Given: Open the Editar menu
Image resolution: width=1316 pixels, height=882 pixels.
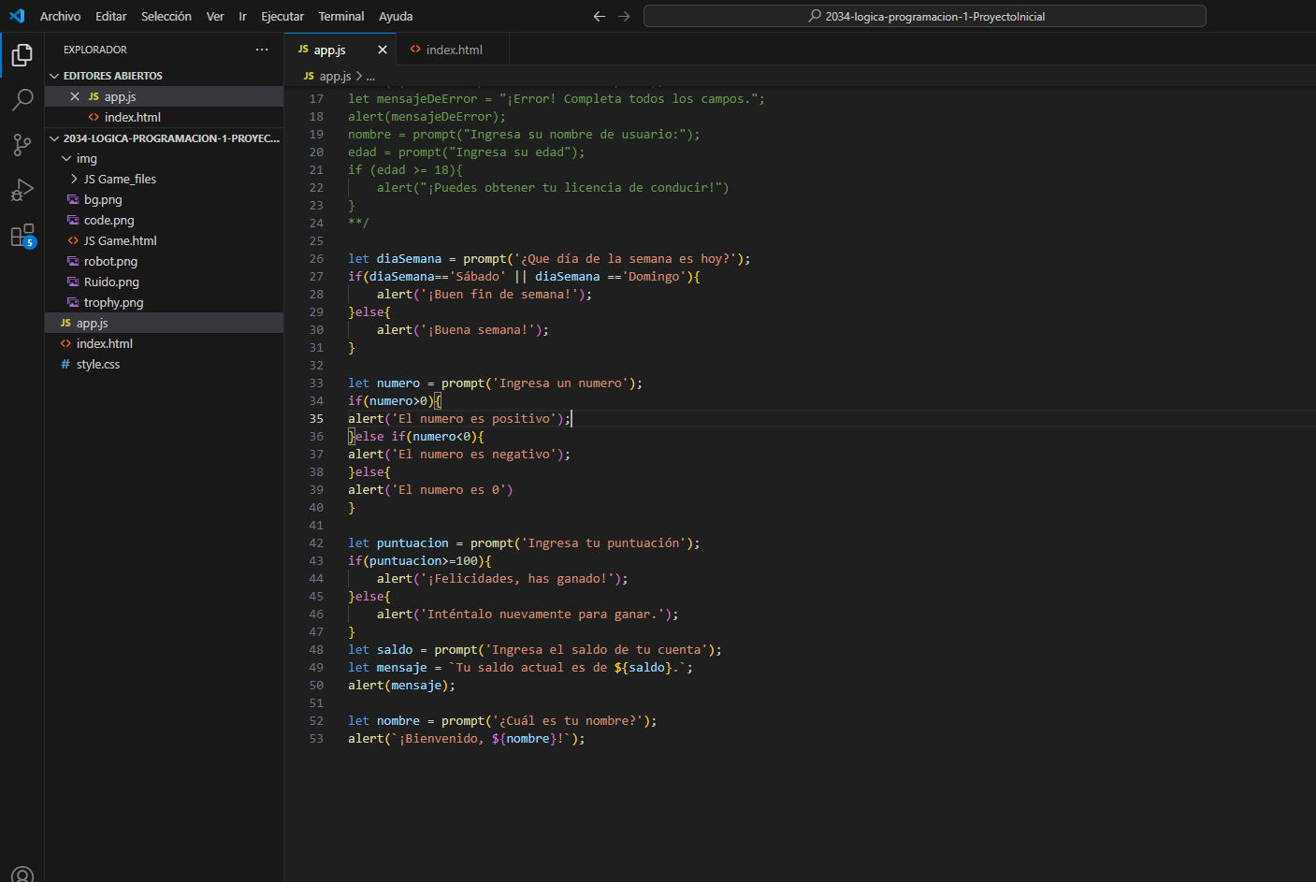Looking at the screenshot, I should tap(110, 16).
